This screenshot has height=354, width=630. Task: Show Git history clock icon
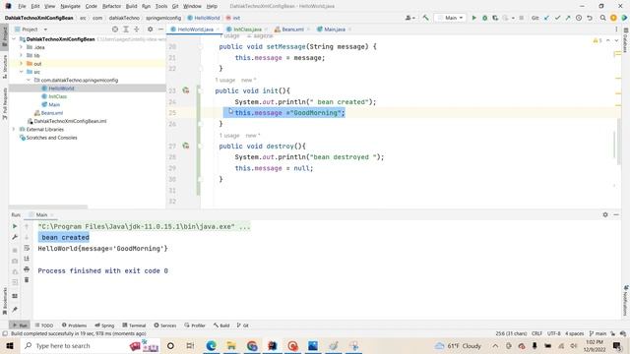(x=579, y=18)
